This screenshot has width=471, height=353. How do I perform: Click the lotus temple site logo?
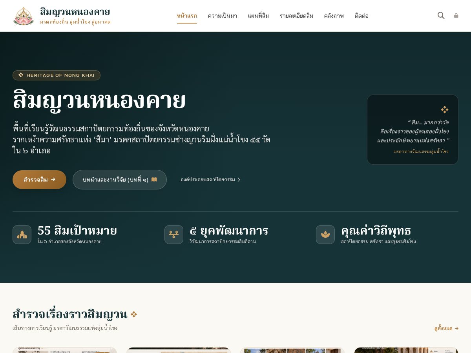(x=24, y=16)
